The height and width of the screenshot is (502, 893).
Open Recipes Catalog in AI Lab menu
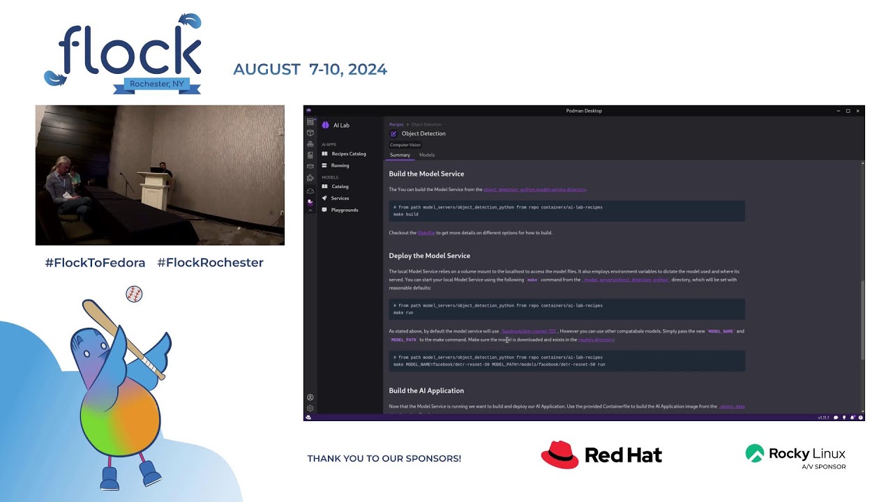pyautogui.click(x=348, y=153)
